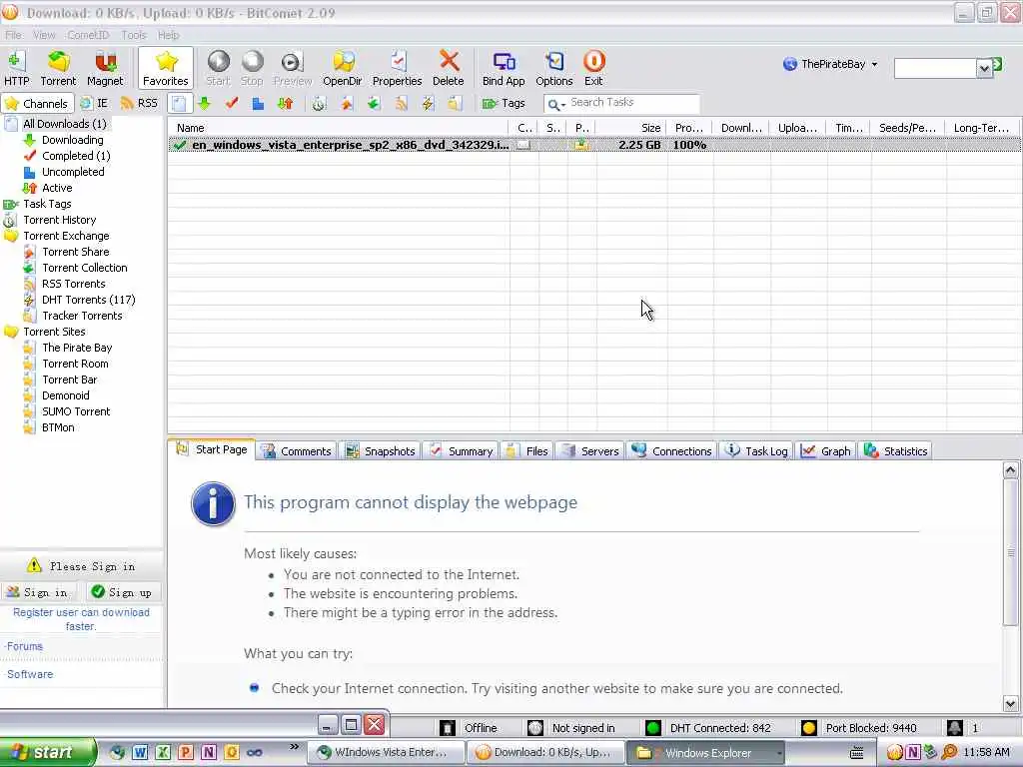Filter list by active tasks icon
The image size is (1023, 767).
[285, 103]
